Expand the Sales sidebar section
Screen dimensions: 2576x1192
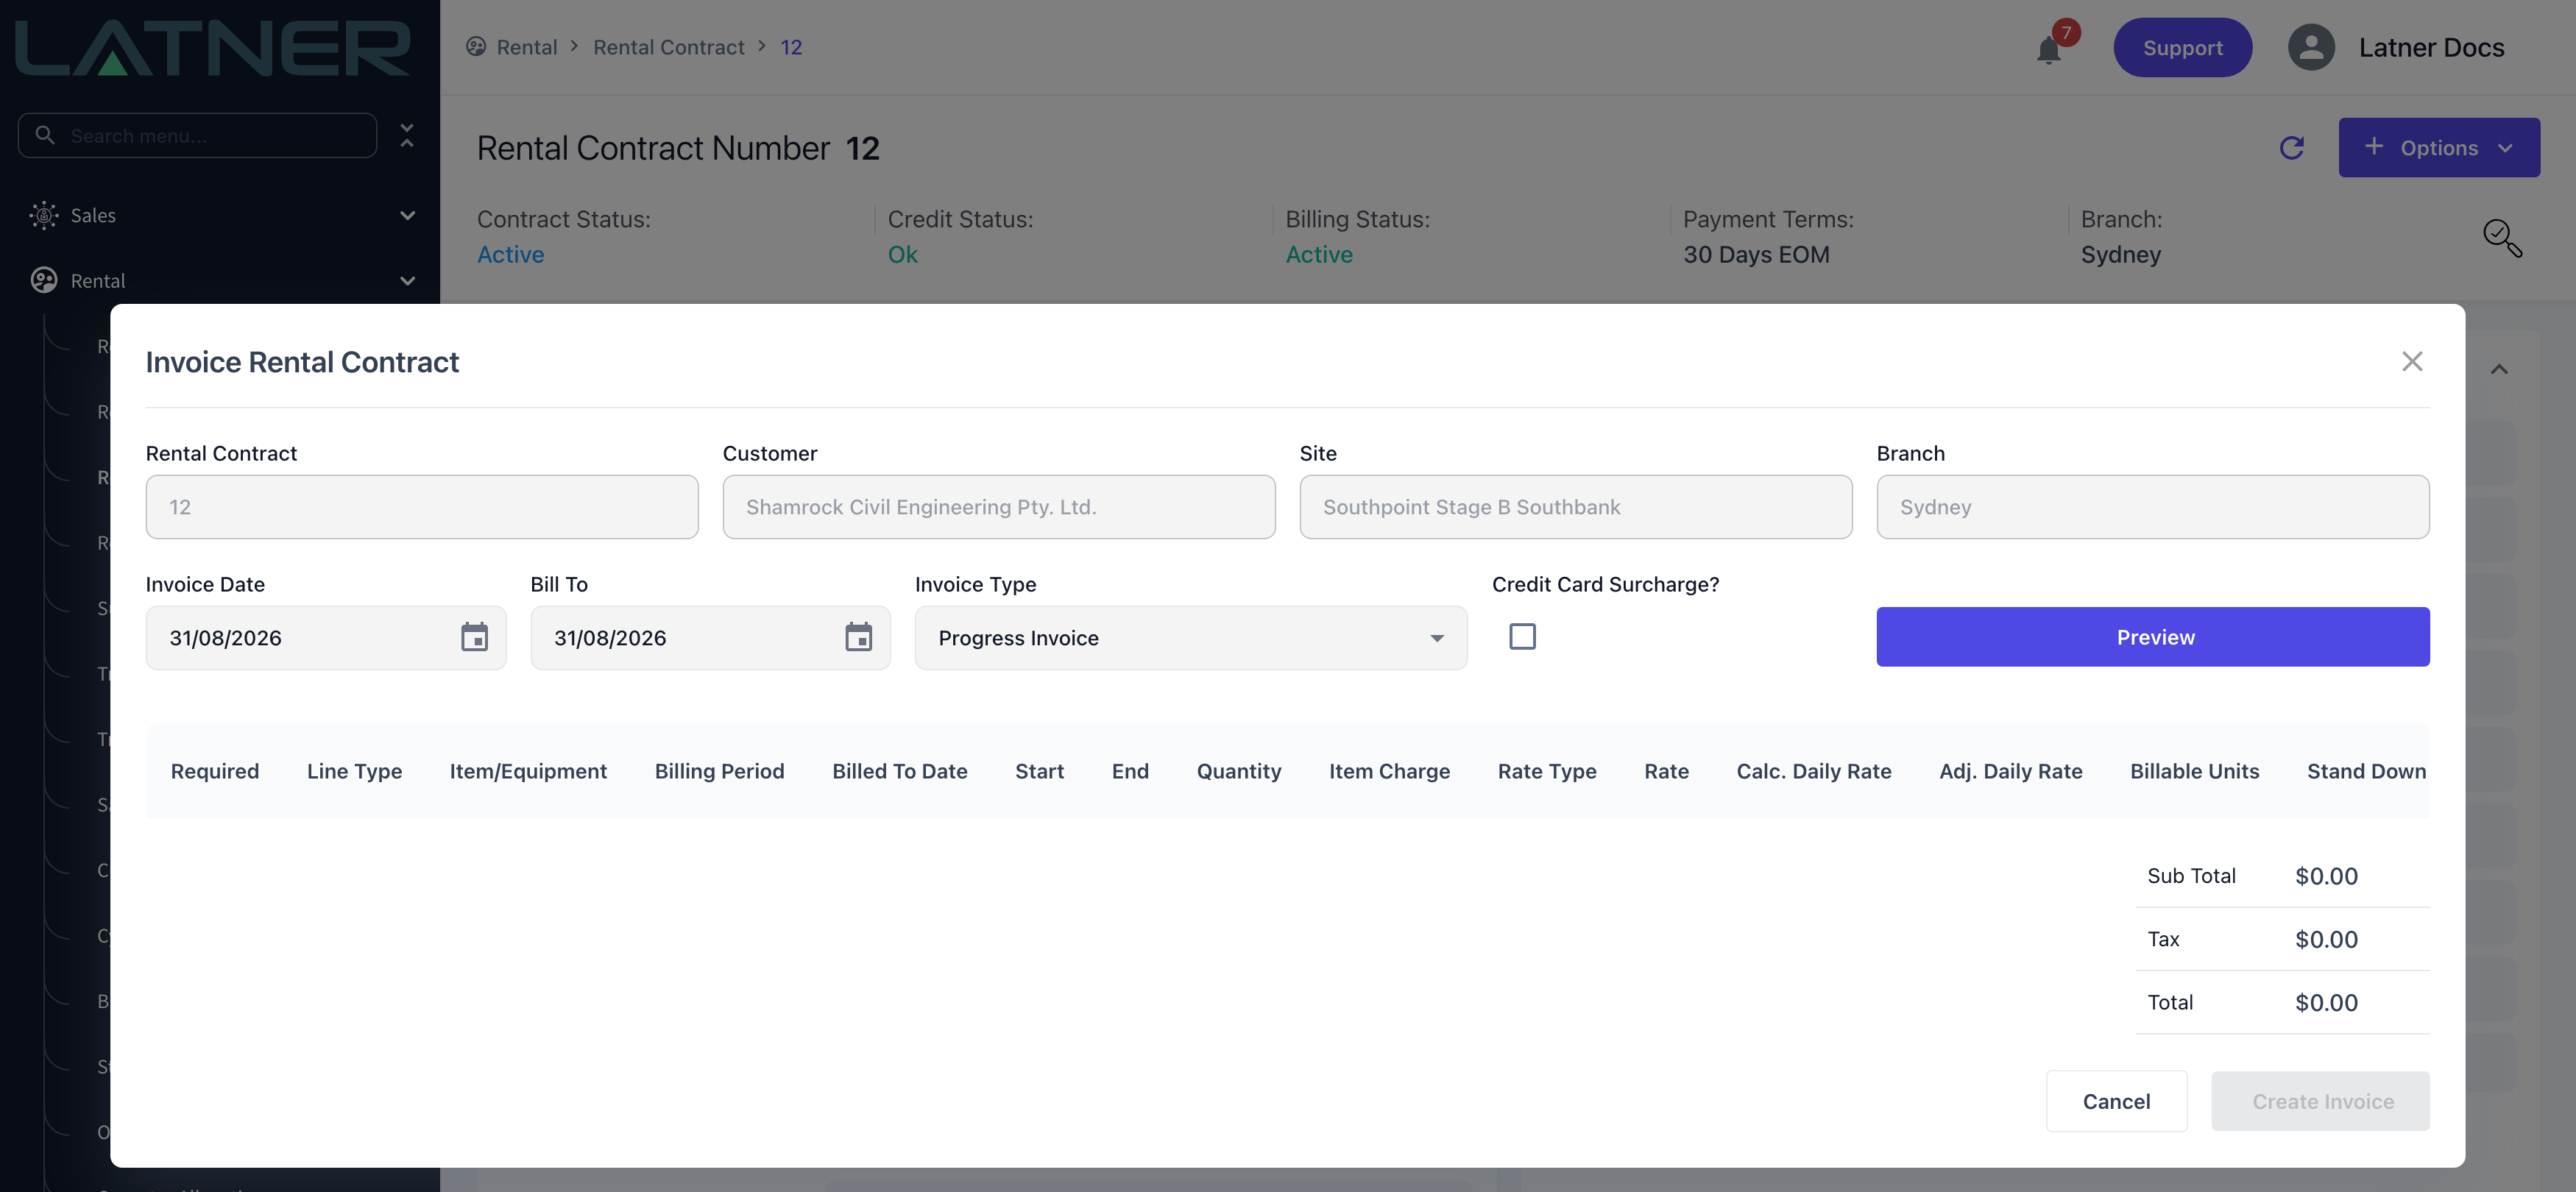(407, 215)
